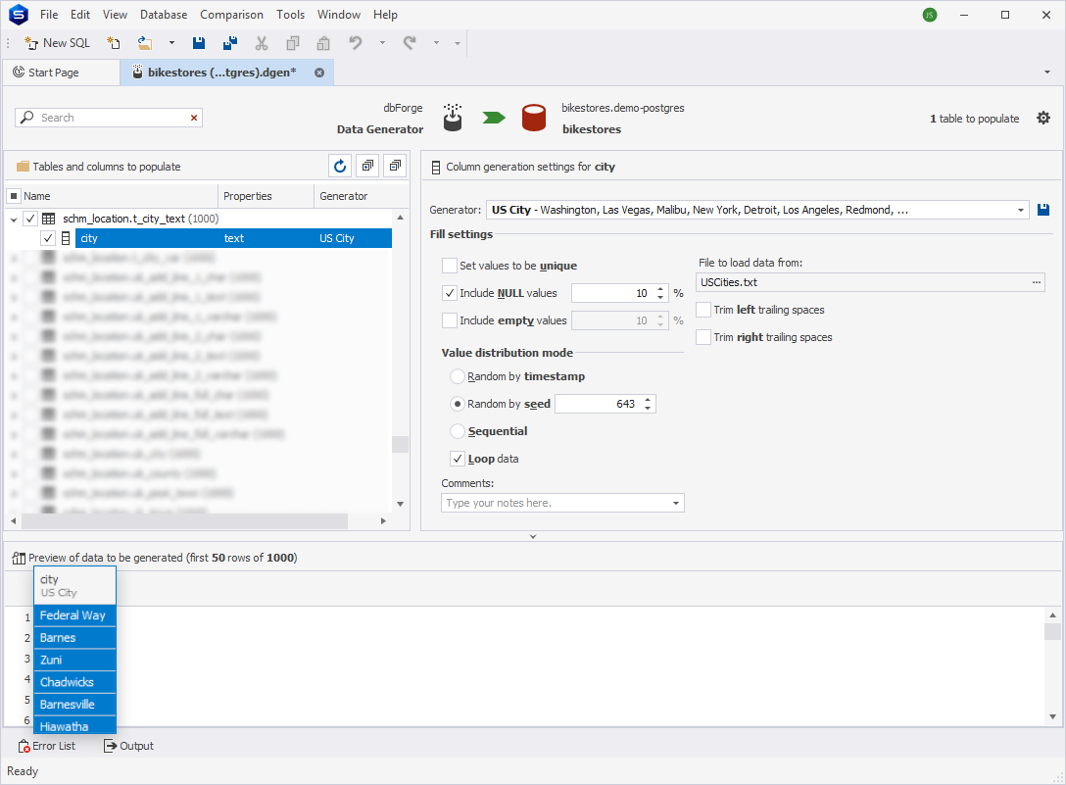Viewport: 1066px width, 785px height.
Task: Click the Undo arrow icon
Action: pyautogui.click(x=355, y=43)
